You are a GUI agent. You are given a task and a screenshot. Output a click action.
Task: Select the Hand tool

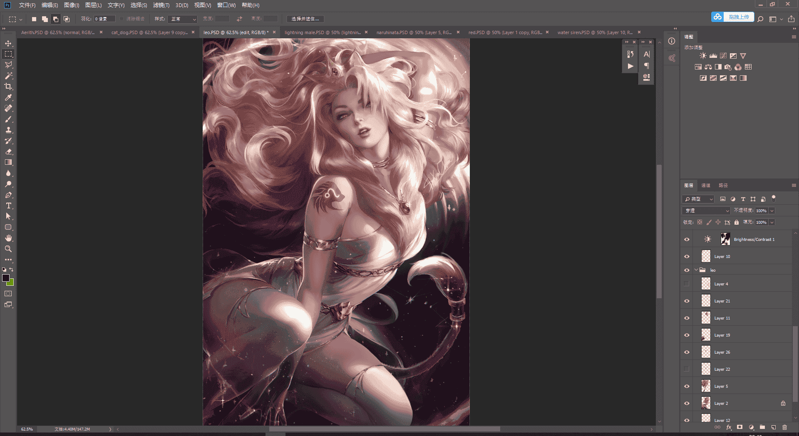[x=8, y=238]
